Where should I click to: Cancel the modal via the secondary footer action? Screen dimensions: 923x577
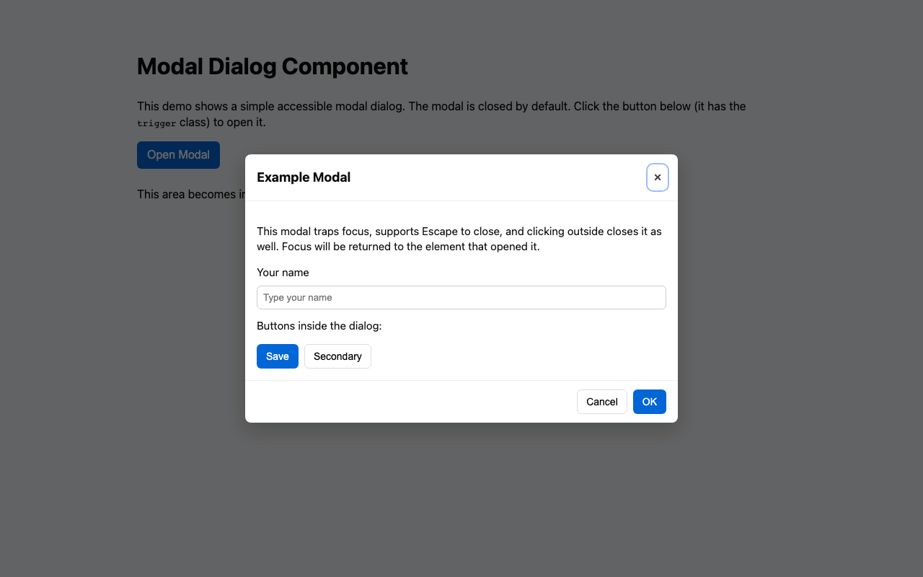[601, 402]
